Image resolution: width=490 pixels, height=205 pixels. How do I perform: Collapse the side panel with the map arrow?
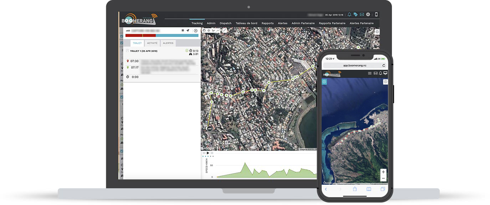coord(377,32)
